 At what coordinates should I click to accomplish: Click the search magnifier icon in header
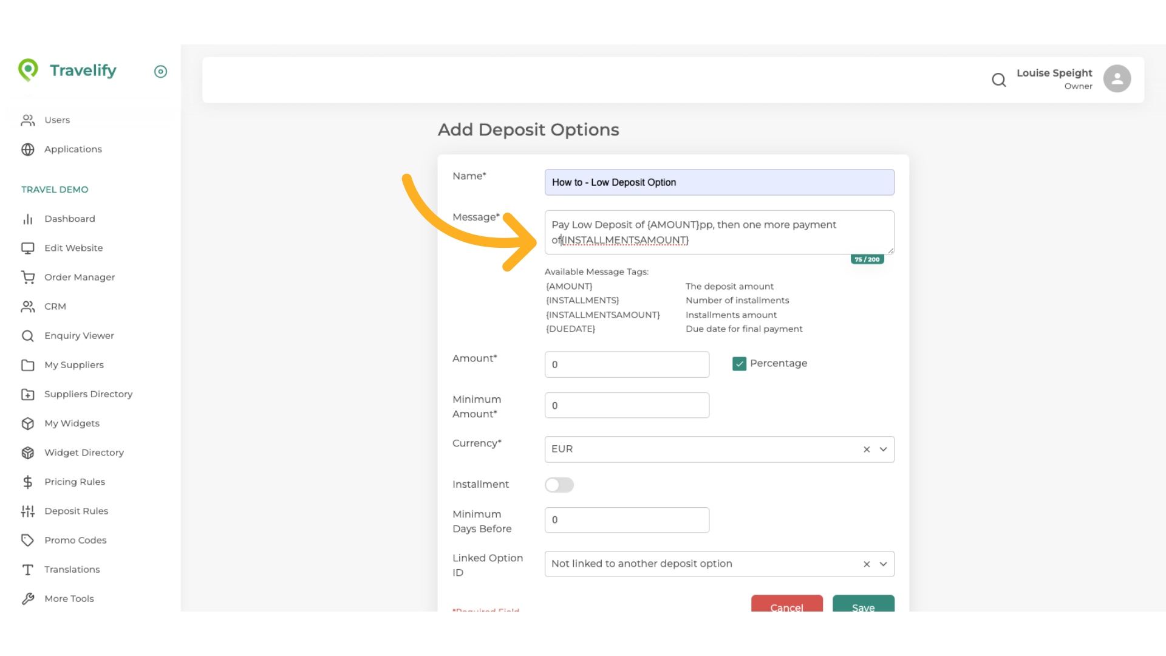(x=999, y=80)
